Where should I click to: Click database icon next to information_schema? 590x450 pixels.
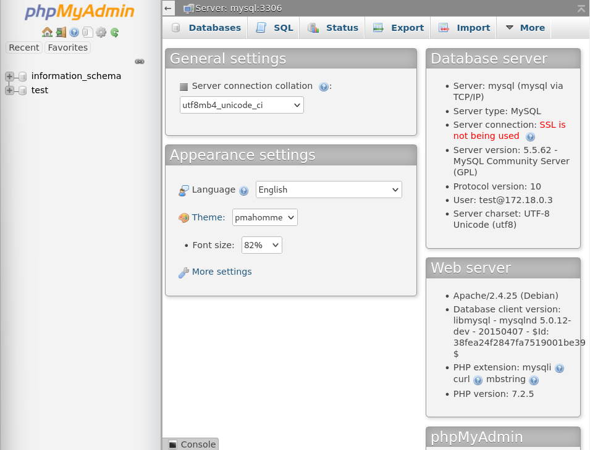23,77
